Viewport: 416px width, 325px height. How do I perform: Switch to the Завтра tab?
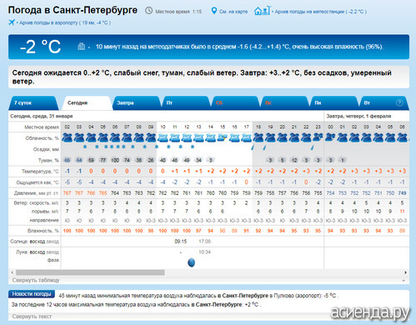pyautogui.click(x=136, y=102)
